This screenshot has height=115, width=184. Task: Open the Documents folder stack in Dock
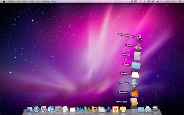(141, 109)
